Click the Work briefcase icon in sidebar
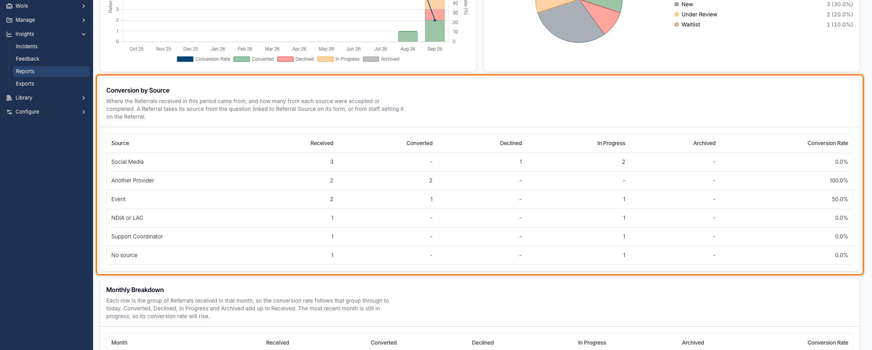872x350 pixels. tap(9, 6)
